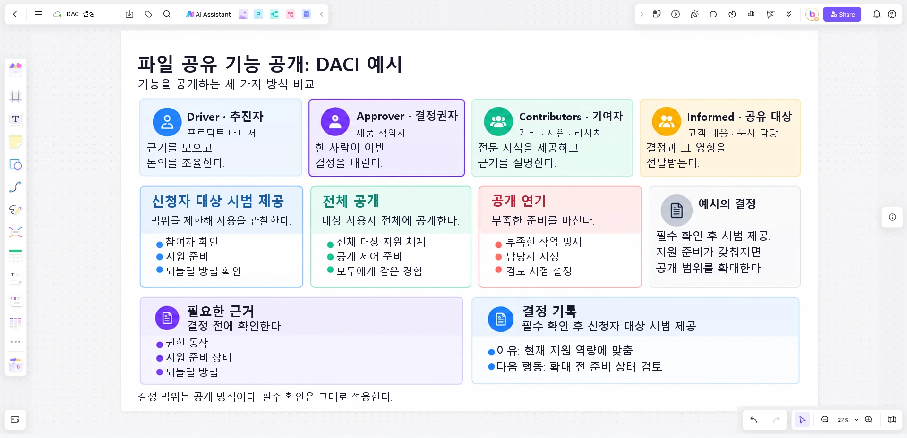
Task: Open search with magnifier icon
Action: coord(167,14)
